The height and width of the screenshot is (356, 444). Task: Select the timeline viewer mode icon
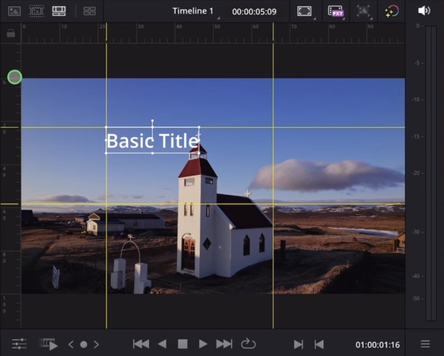(x=59, y=11)
